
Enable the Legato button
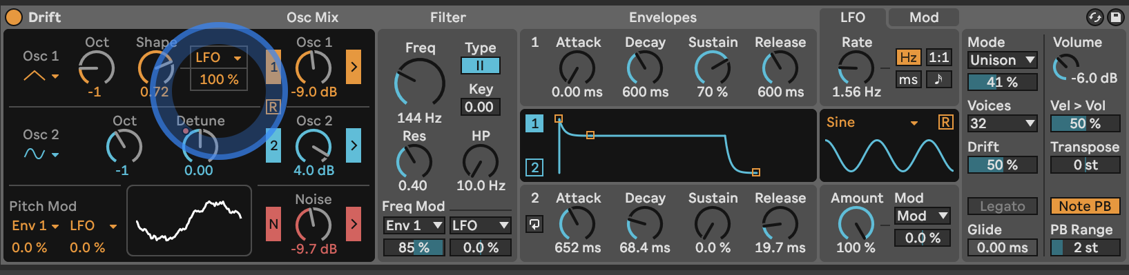point(1003,206)
